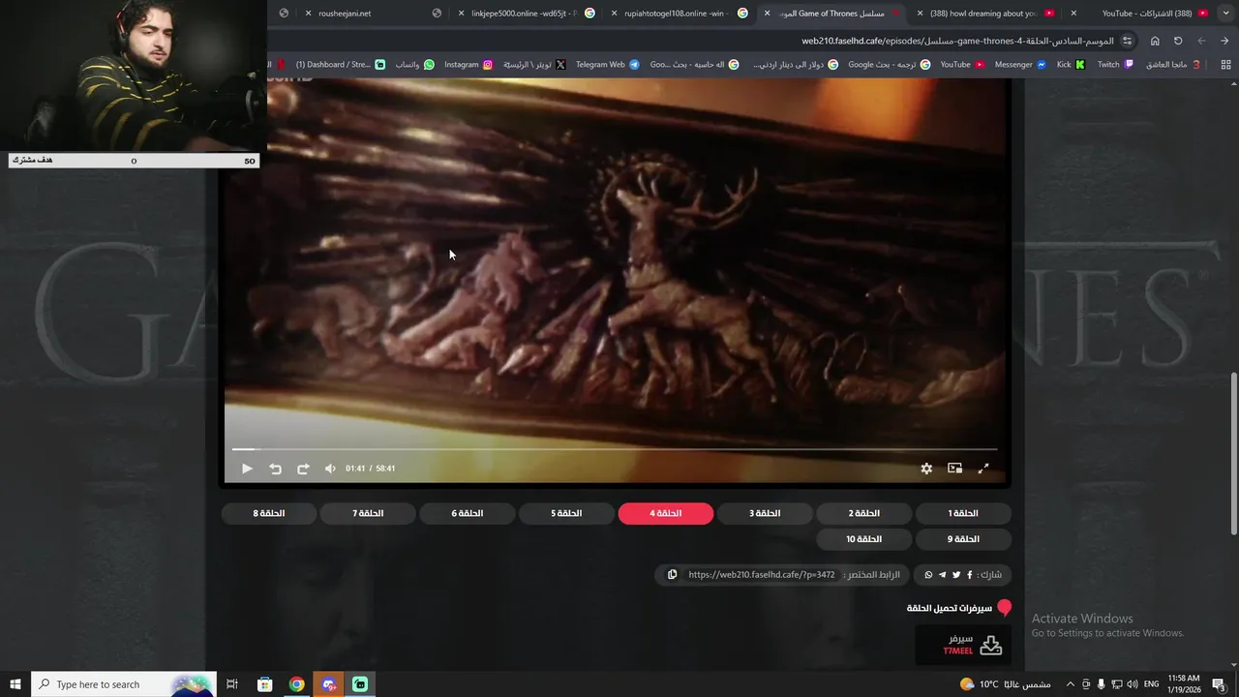The width and height of the screenshot is (1239, 697).
Task: Open the browser tab search dropdown
Action: coord(1226,14)
